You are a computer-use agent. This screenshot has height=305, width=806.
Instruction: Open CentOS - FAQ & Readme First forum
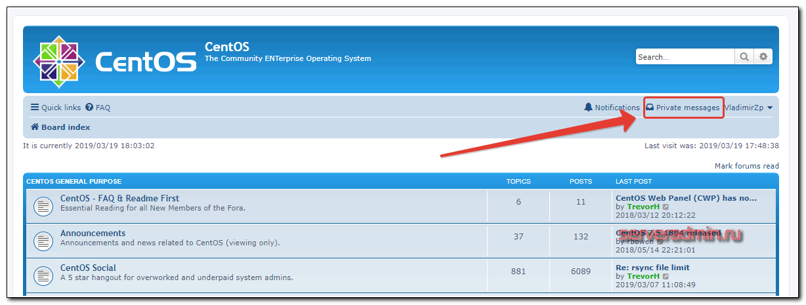point(119,198)
